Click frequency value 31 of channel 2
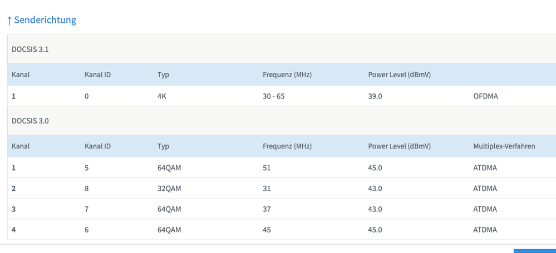556x253 pixels. coord(267,188)
